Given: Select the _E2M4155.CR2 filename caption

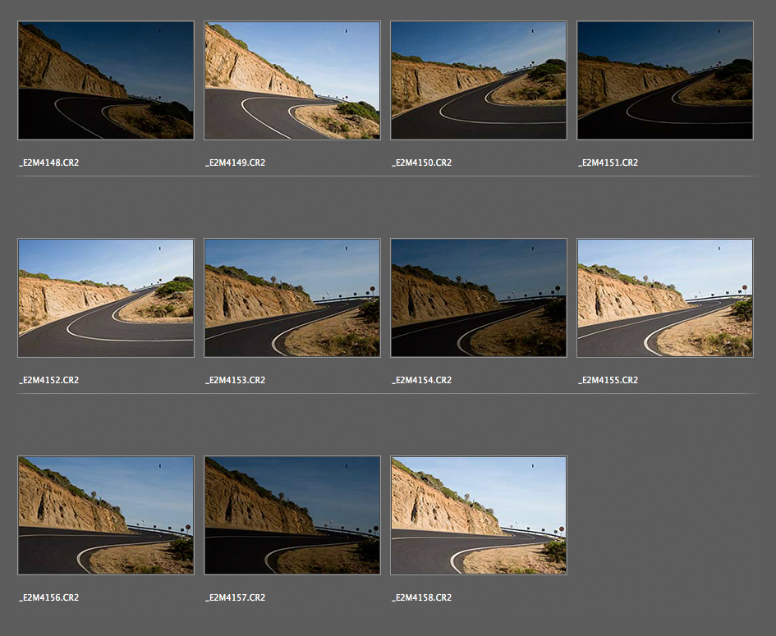Looking at the screenshot, I should [608, 381].
